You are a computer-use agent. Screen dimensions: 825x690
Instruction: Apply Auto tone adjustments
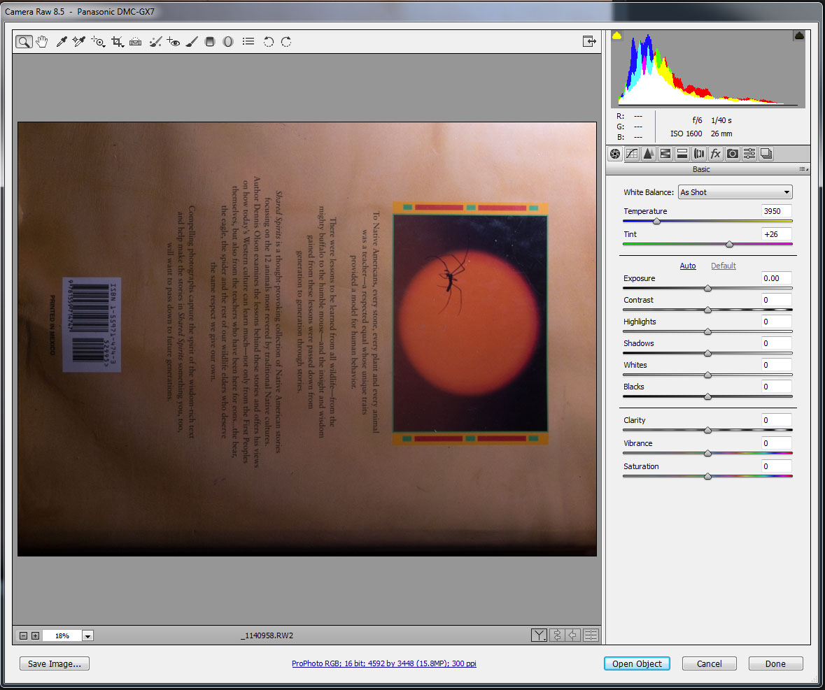pyautogui.click(x=688, y=266)
